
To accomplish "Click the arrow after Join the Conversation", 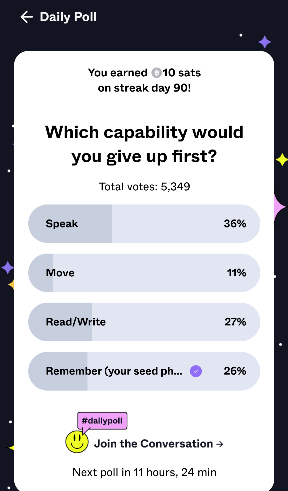I will 220,444.
